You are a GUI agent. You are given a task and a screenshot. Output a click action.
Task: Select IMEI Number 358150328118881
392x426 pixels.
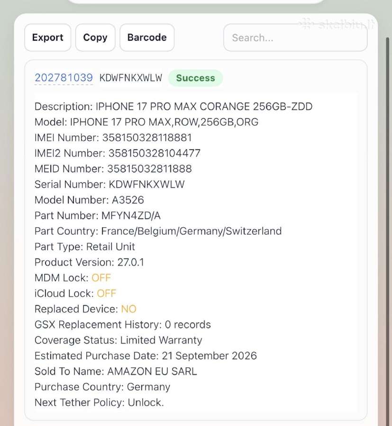pos(113,137)
